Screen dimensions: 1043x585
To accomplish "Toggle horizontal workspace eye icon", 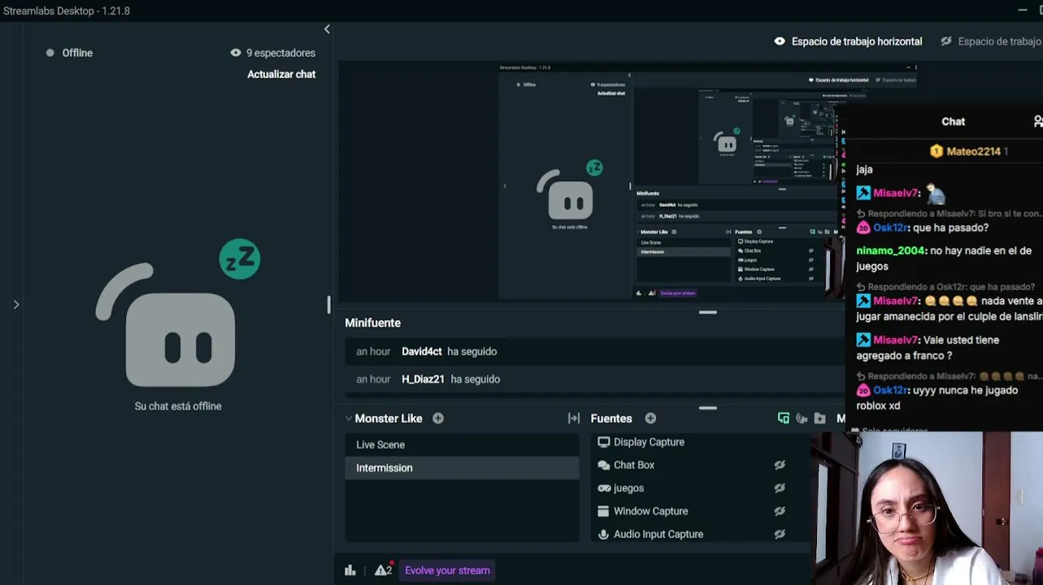I will point(780,41).
